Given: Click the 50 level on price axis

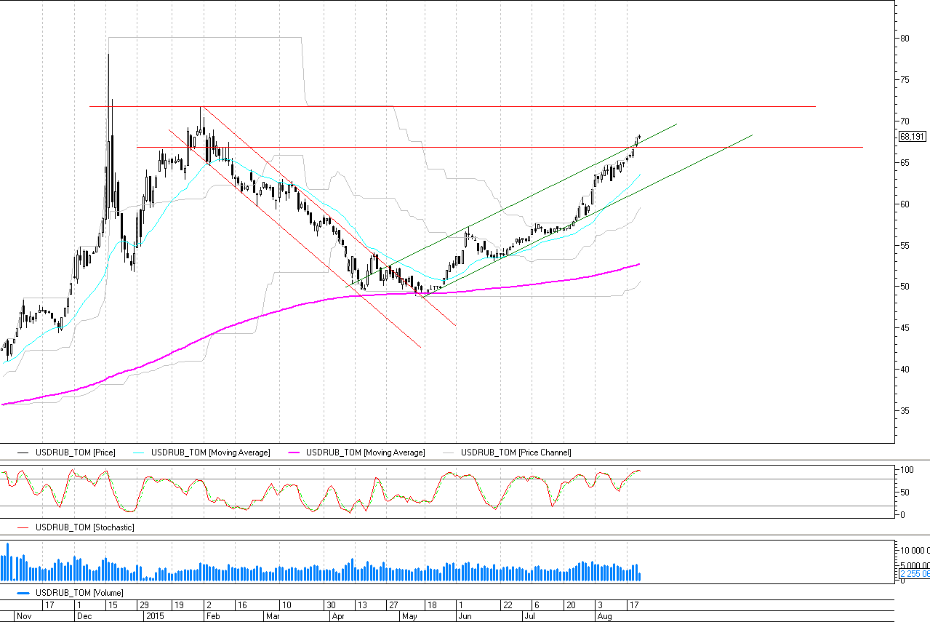Looking at the screenshot, I should 905,286.
